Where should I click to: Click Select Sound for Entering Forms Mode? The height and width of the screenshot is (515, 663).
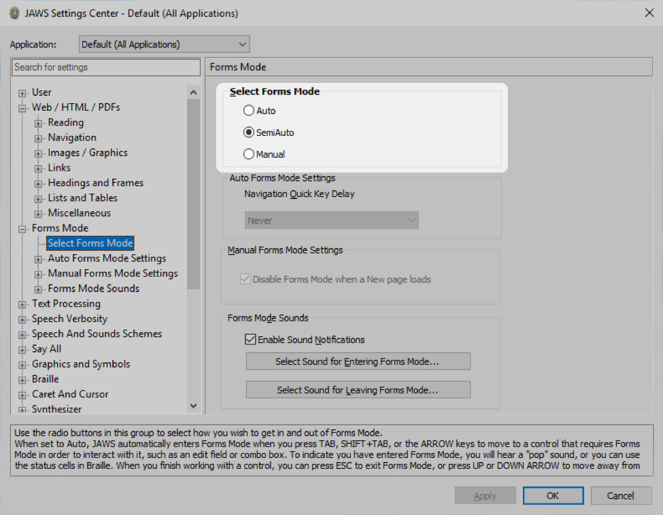358,361
